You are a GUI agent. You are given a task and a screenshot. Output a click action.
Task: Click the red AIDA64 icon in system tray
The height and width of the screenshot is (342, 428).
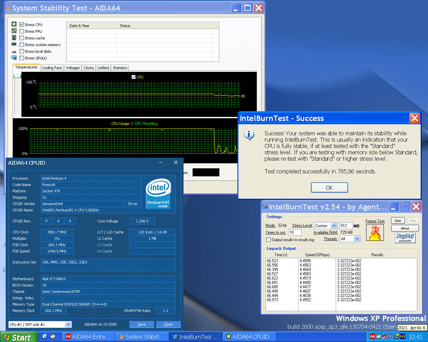372,336
